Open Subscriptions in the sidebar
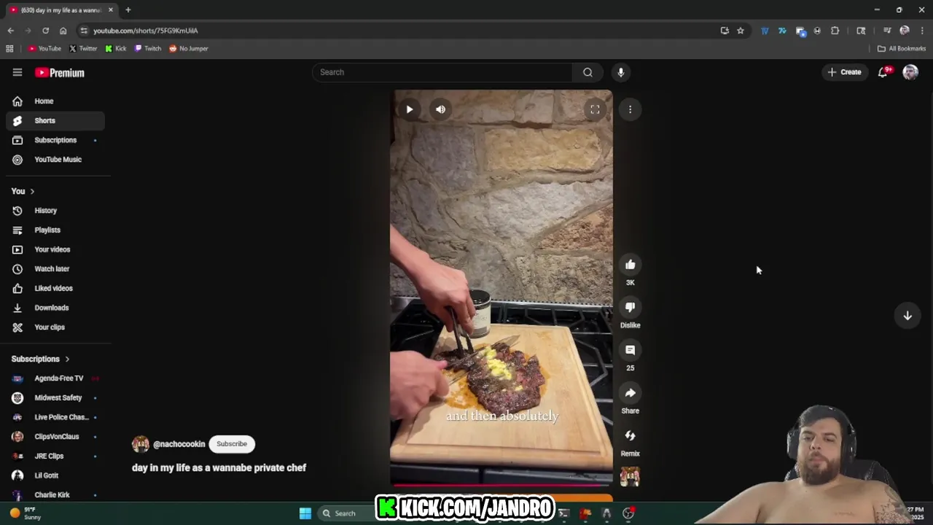933x525 pixels. (x=55, y=140)
